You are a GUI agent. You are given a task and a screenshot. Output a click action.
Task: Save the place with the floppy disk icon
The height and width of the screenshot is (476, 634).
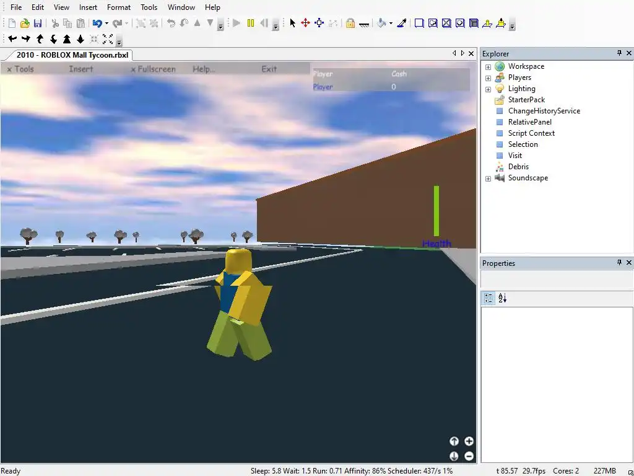38,24
